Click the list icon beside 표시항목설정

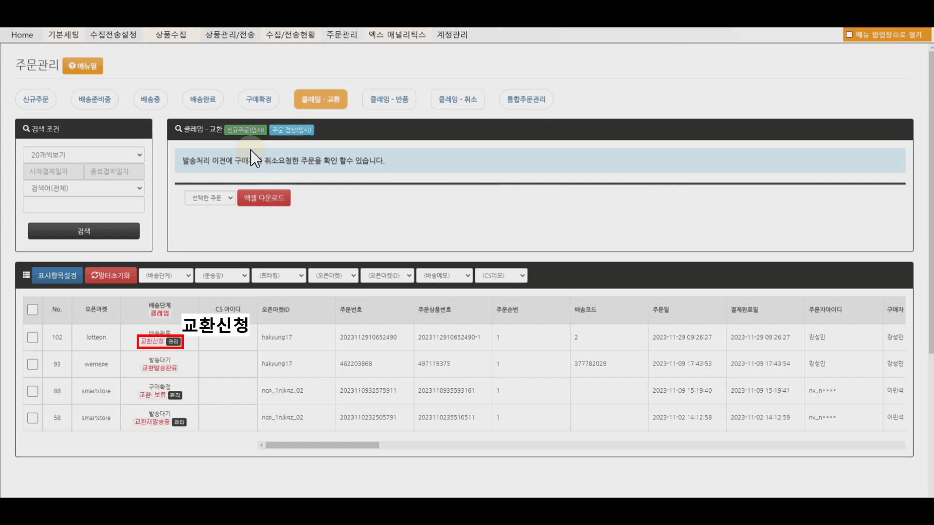[x=26, y=275]
